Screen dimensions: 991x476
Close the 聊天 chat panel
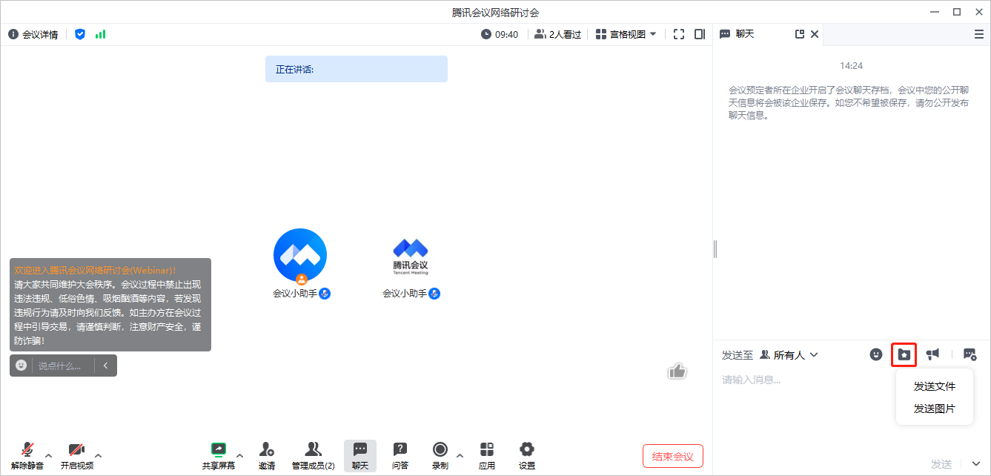point(815,34)
